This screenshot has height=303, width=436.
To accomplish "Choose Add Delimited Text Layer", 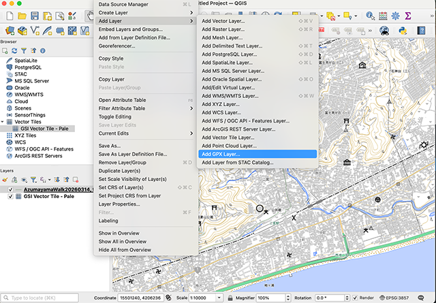I will point(258,46).
